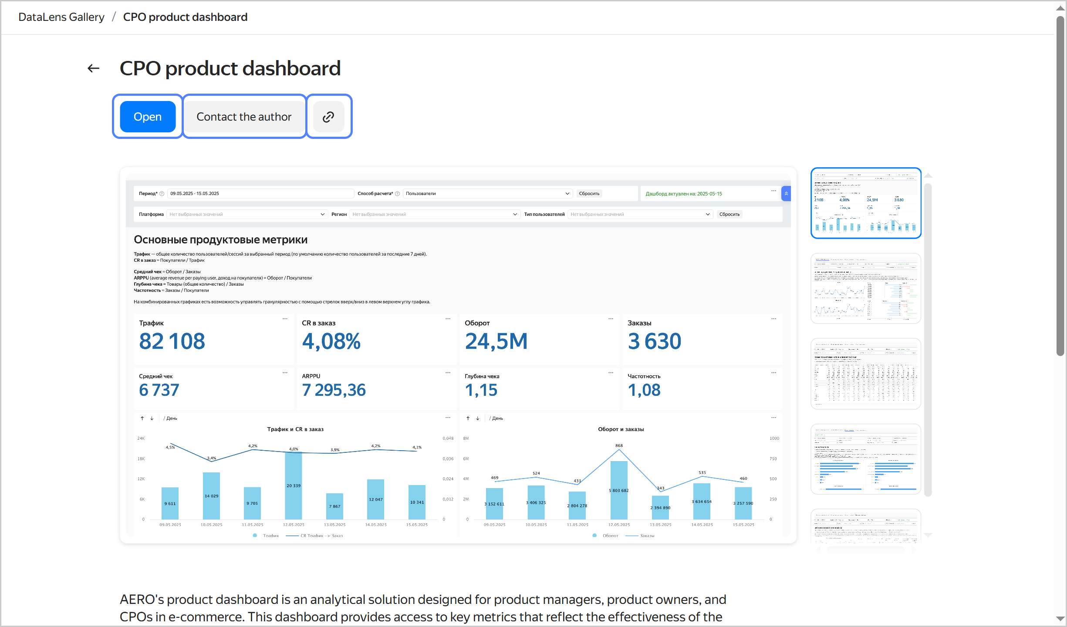The height and width of the screenshot is (627, 1067).
Task: Expand the Платформа dropdown
Action: point(246,214)
